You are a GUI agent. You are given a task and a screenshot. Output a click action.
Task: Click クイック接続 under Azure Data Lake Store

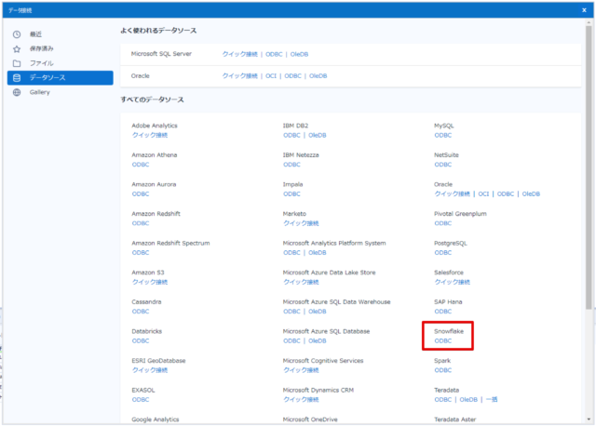pyautogui.click(x=301, y=282)
